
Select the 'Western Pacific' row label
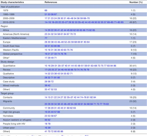[11, 50]
